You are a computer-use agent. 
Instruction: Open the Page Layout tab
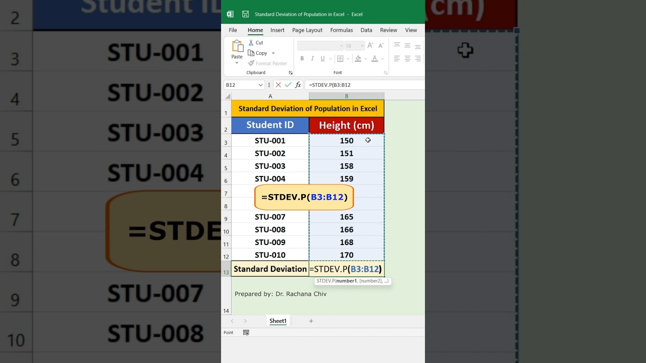(x=307, y=30)
